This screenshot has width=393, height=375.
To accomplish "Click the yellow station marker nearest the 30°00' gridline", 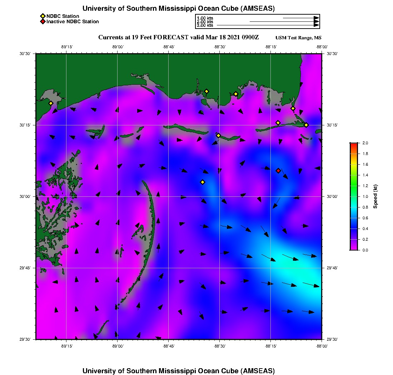I will coord(203,182).
